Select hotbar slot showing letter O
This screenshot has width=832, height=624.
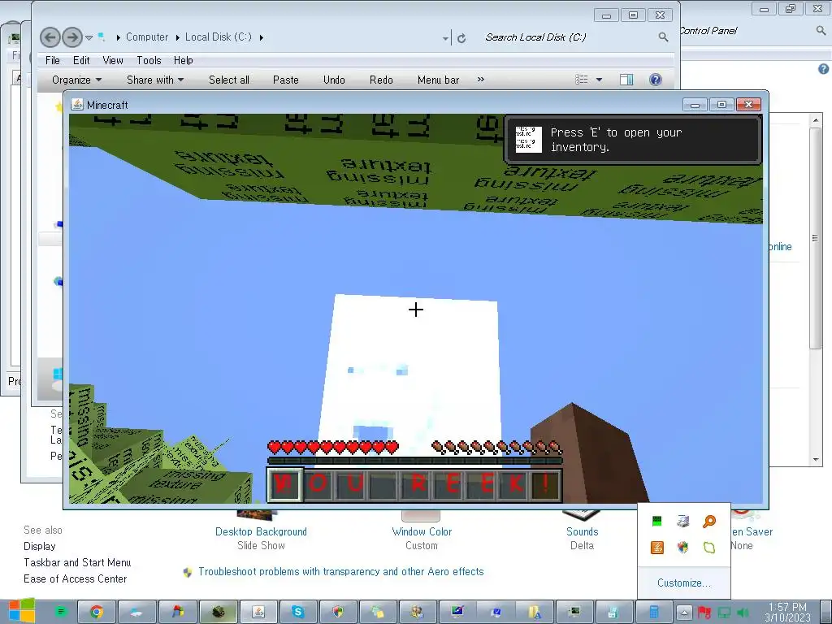[x=318, y=484]
